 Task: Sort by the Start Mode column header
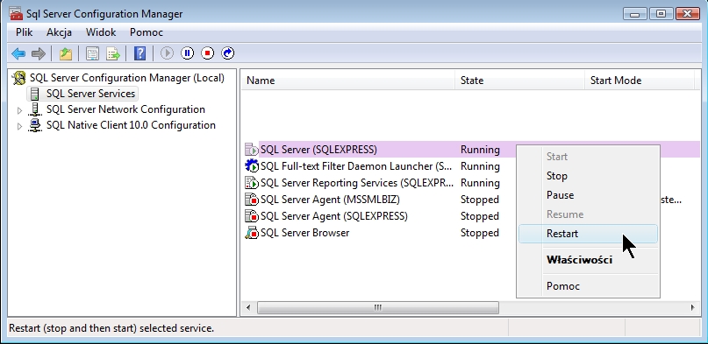640,81
